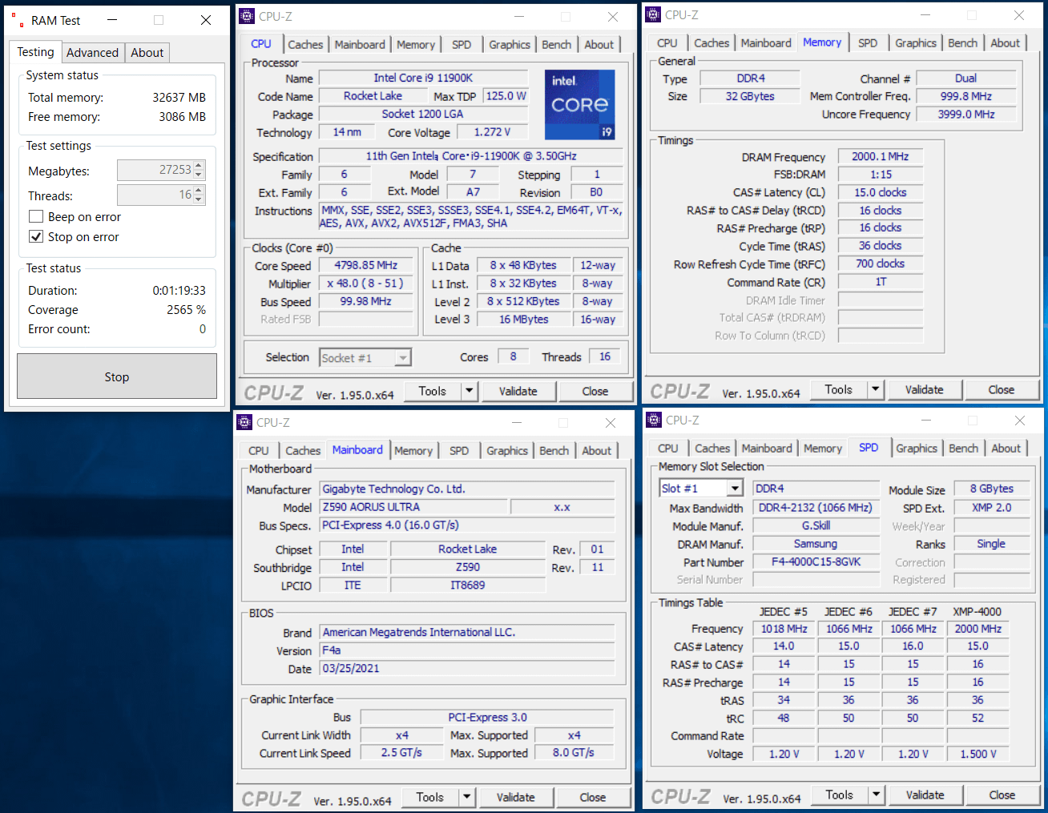This screenshot has width=1048, height=813.
Task: Click Validate in the SPD window
Action: coord(925,795)
